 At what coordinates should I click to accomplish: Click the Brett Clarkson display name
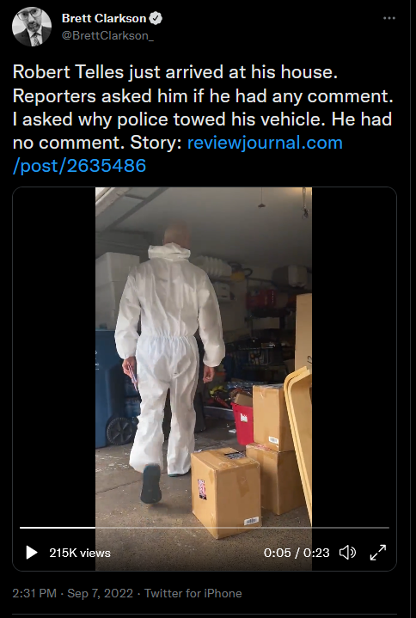click(104, 18)
